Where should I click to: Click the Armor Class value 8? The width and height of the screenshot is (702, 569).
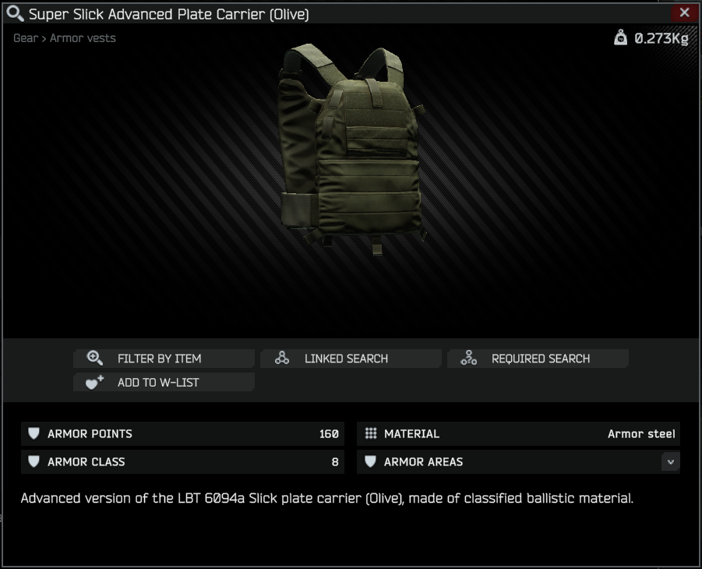(x=335, y=462)
